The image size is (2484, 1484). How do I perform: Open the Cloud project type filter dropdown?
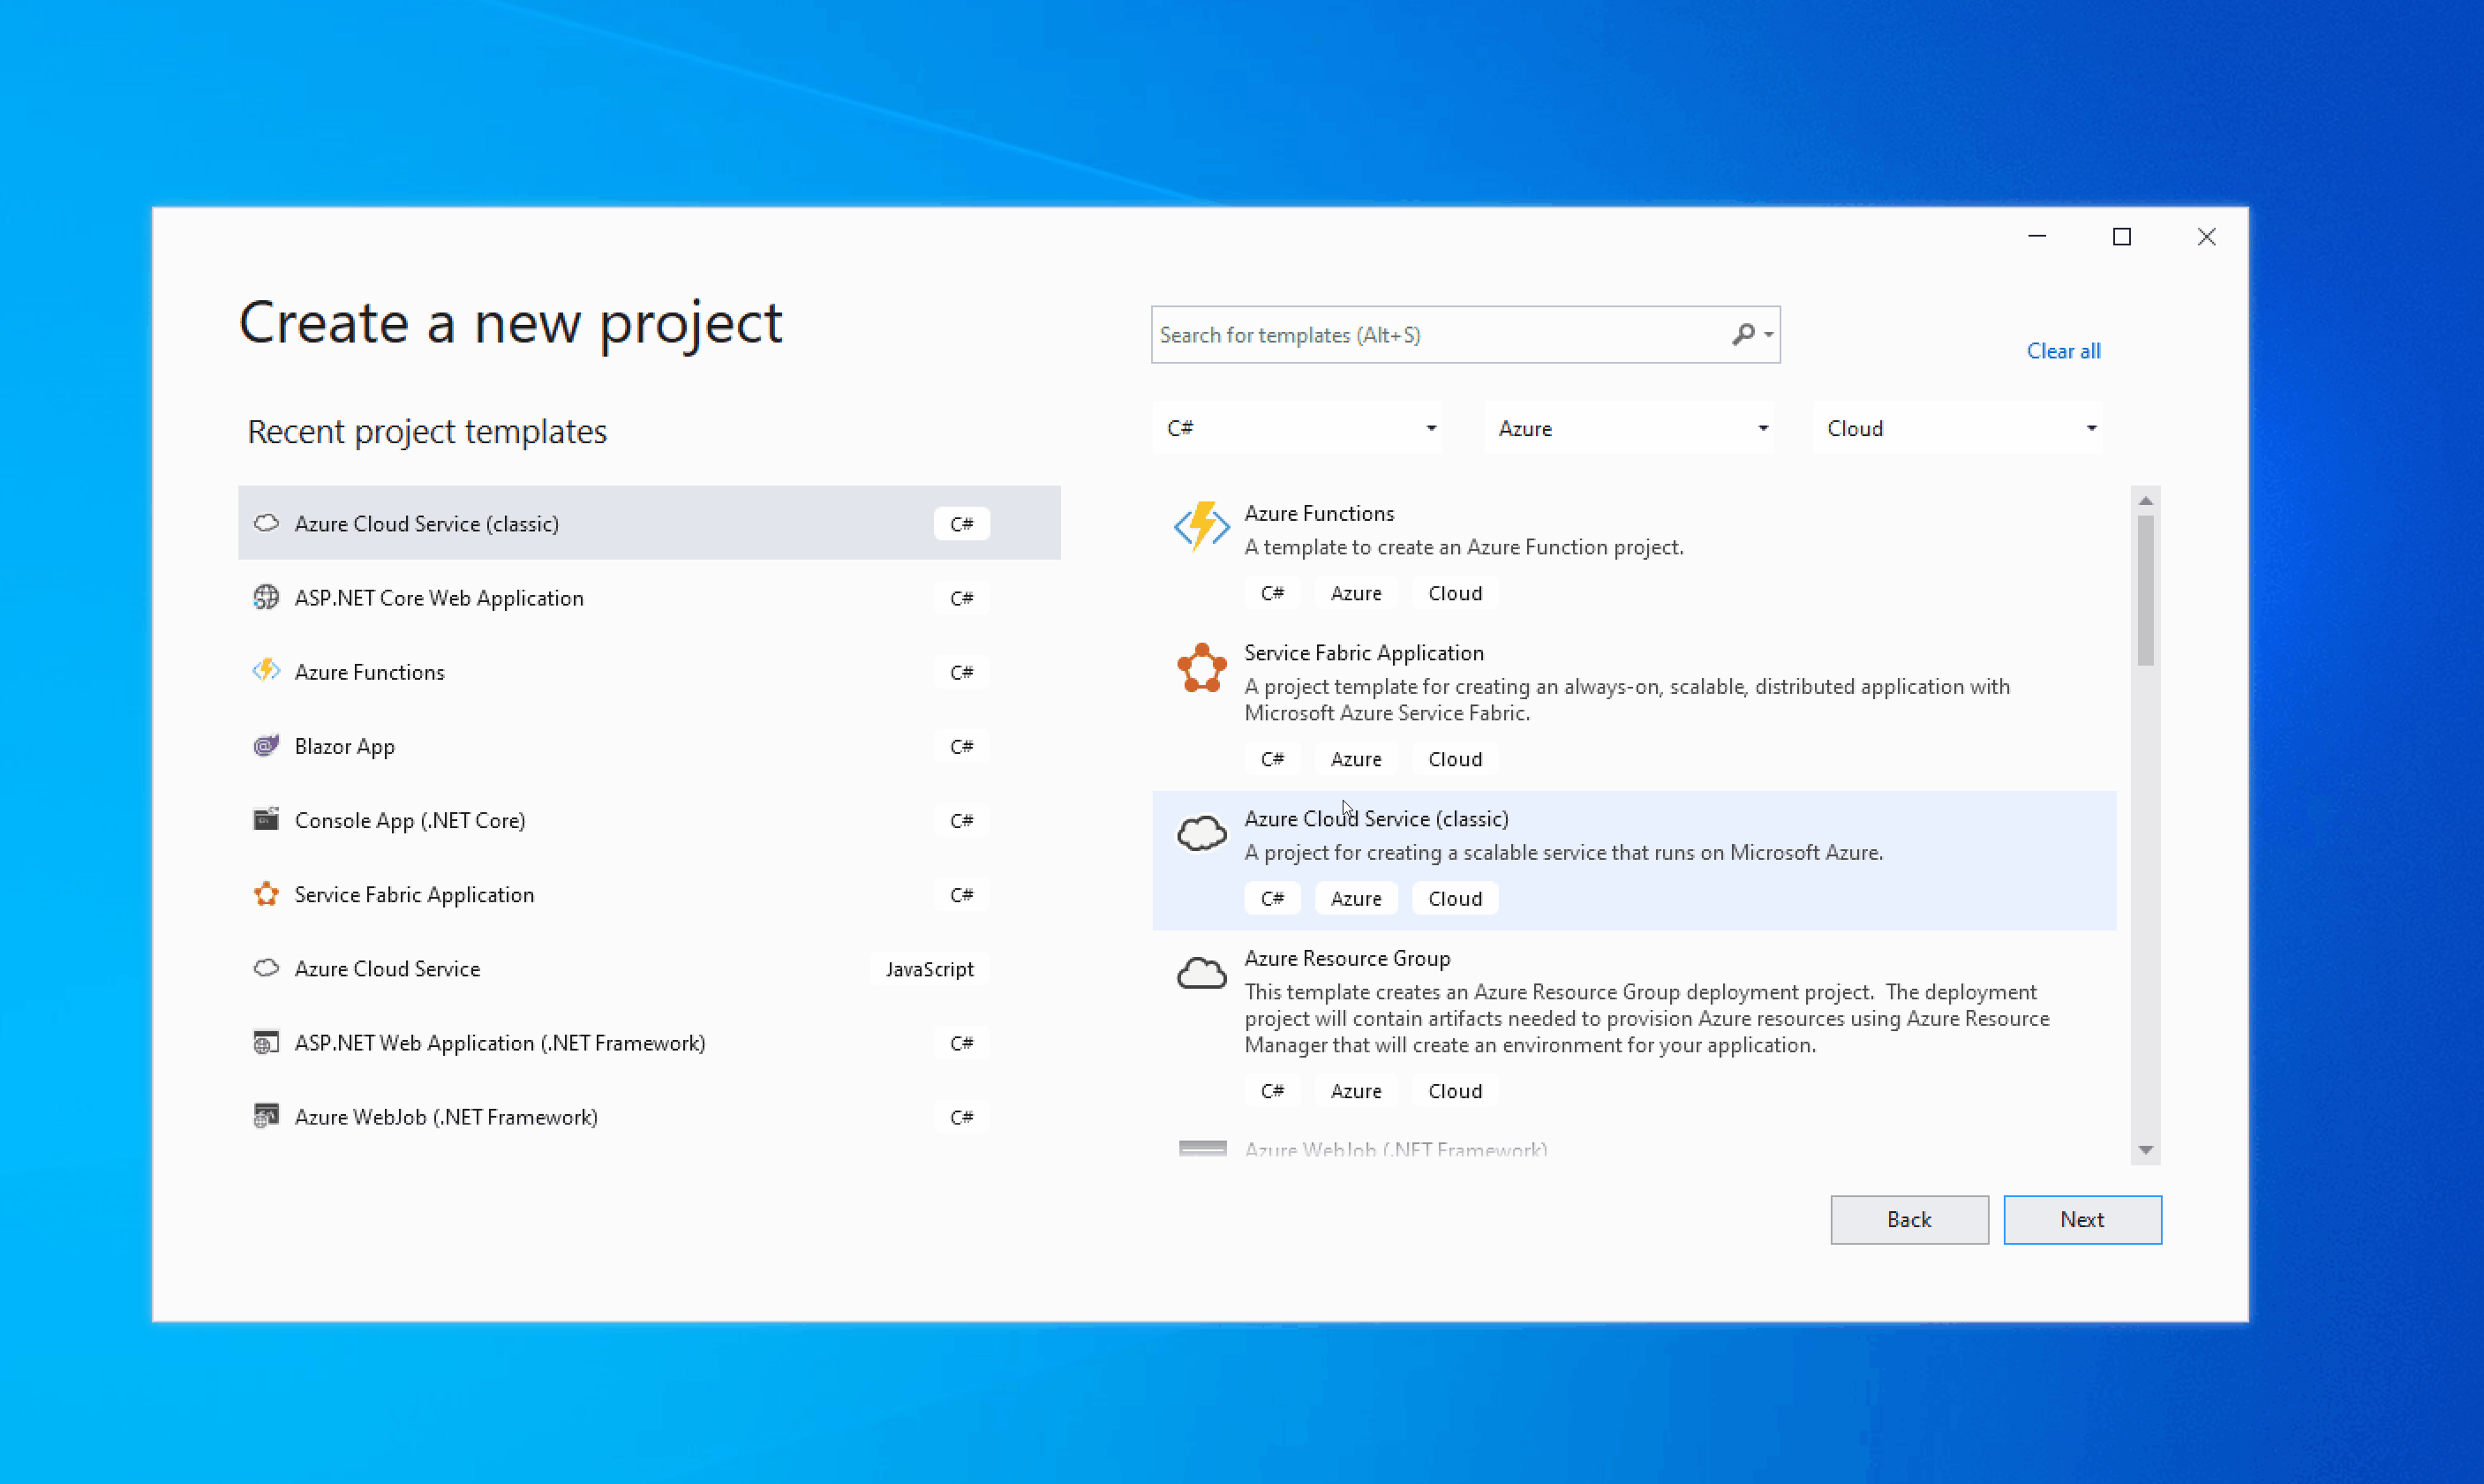[1958, 428]
